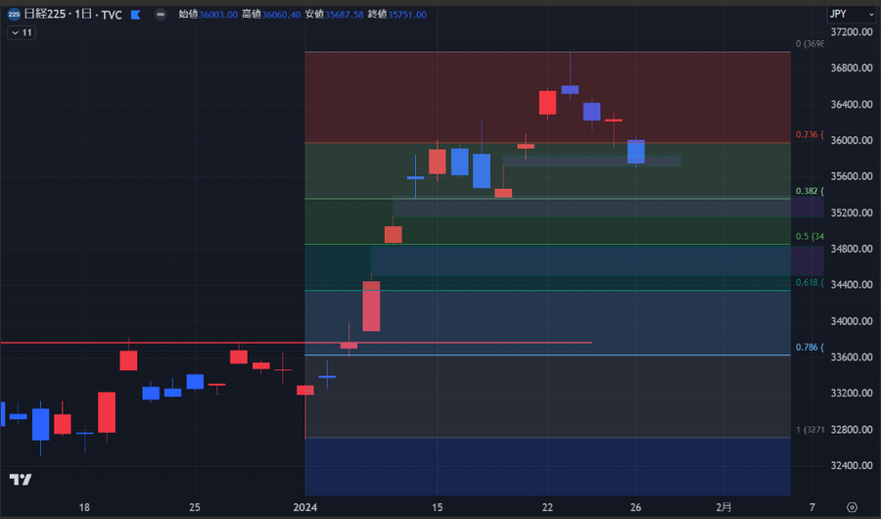
Task: Select the 0.382 Fibonacci level label
Action: (x=807, y=191)
